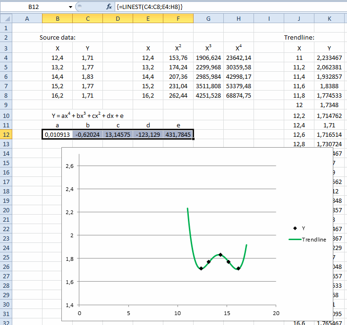347x325 pixels.
Task: Select column G header
Action: point(209,18)
